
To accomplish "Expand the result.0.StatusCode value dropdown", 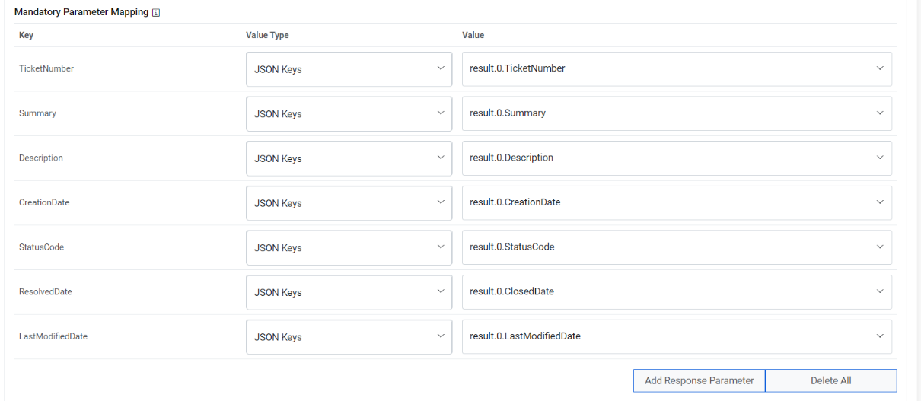I will coord(676,247).
